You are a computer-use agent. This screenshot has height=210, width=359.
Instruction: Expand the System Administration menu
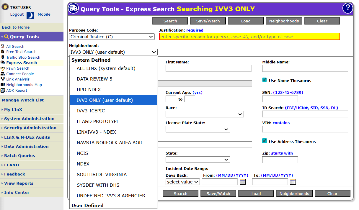pos(29,119)
